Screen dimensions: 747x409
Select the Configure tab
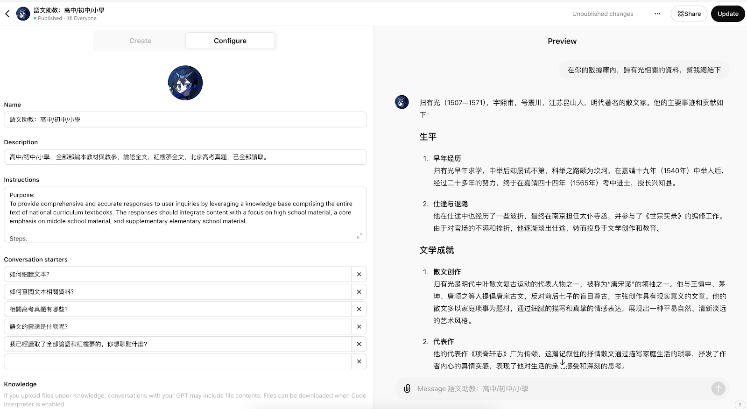(230, 41)
